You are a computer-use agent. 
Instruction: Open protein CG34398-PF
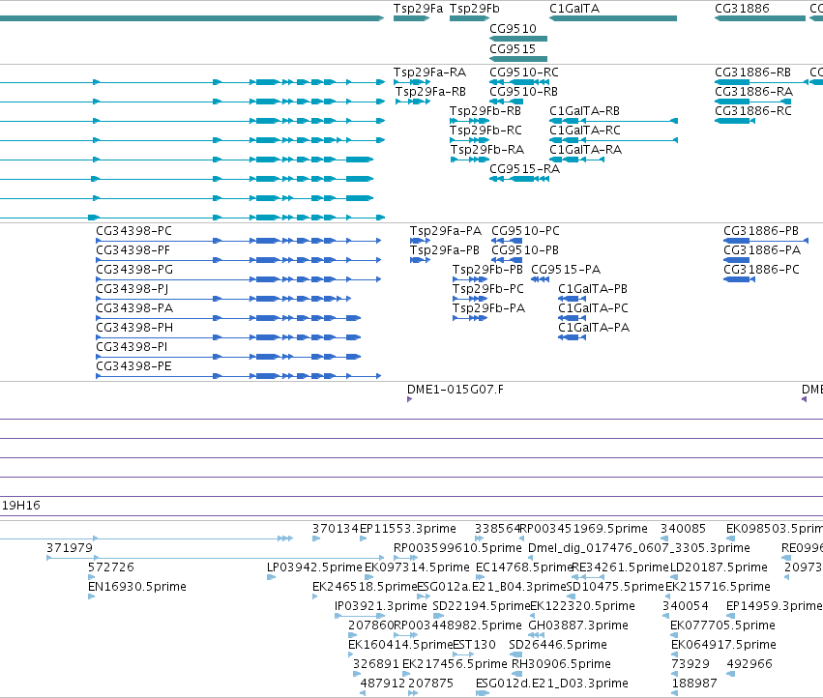coord(132,250)
